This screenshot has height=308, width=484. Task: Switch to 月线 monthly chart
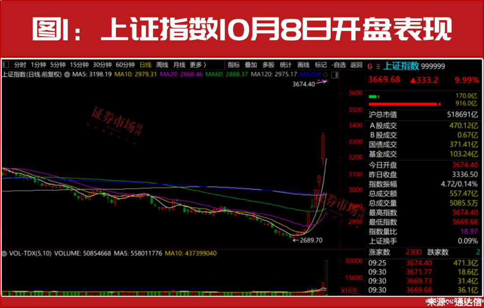click(179, 65)
